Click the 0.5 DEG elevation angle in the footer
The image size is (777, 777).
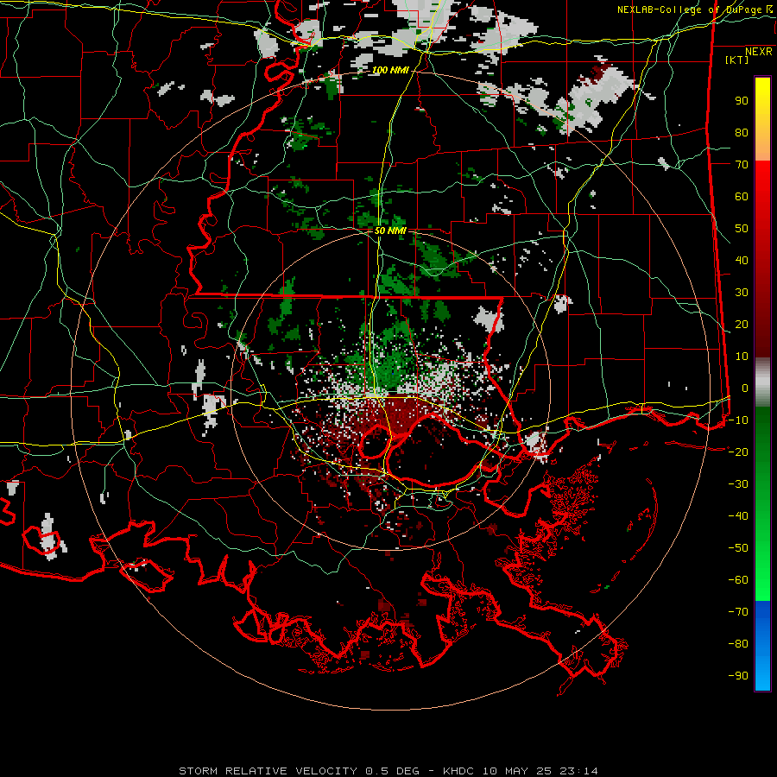(x=393, y=771)
